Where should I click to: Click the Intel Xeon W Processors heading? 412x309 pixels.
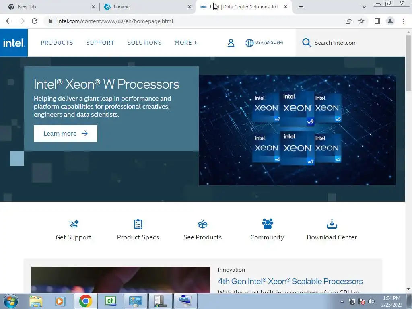click(106, 84)
